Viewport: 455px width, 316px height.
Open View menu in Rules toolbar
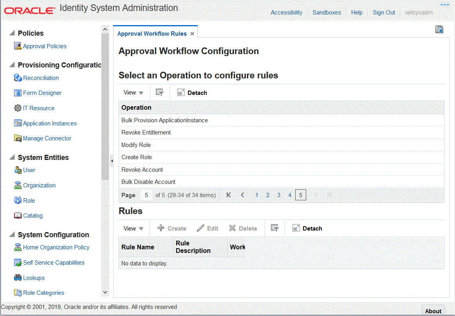tap(133, 228)
